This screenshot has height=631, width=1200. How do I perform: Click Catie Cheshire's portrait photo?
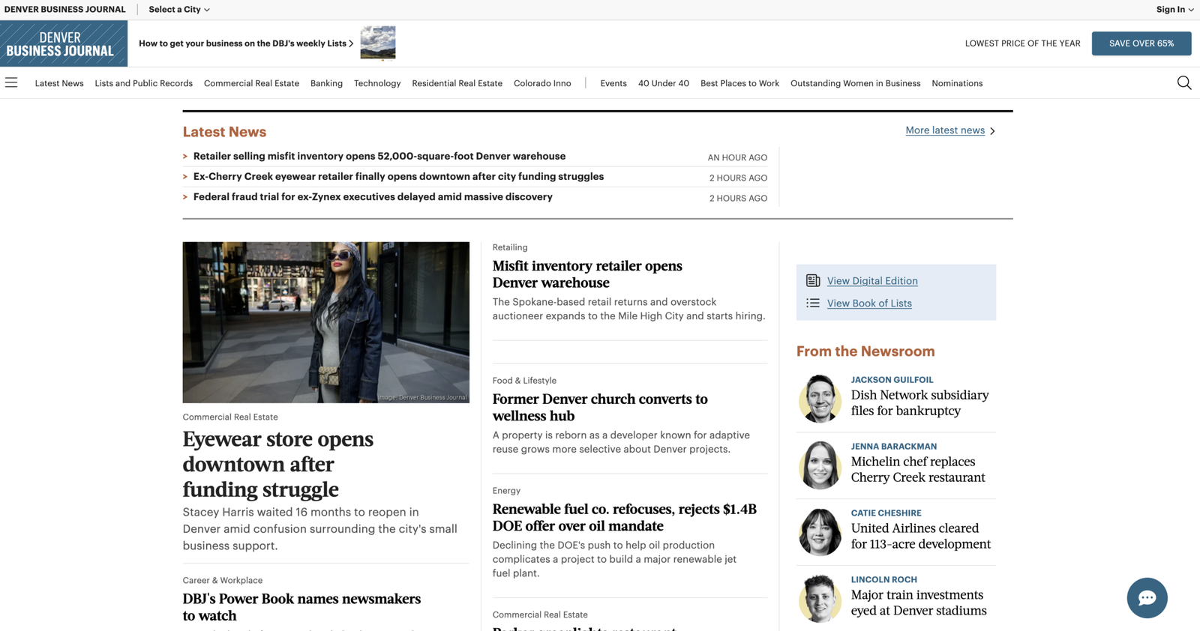click(820, 532)
